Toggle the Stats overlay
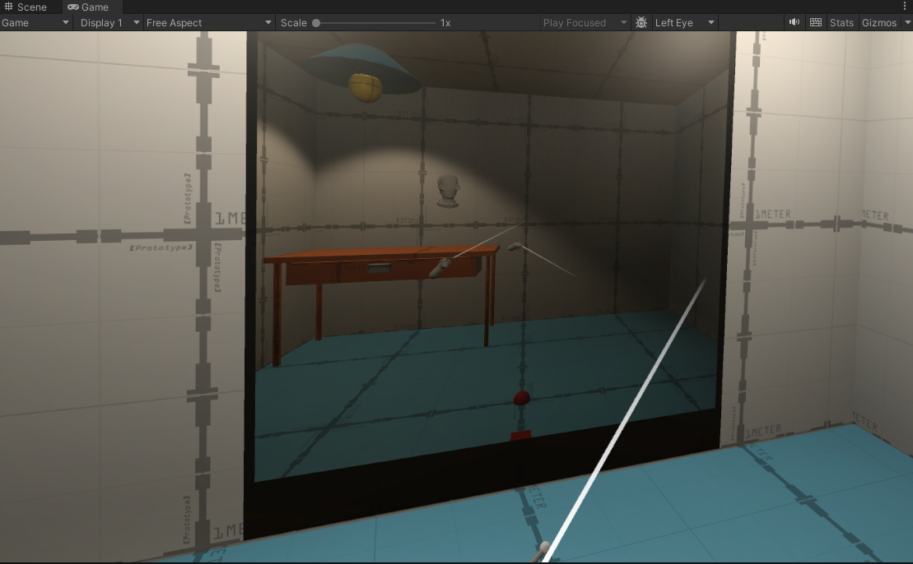The image size is (913, 564). [x=841, y=23]
